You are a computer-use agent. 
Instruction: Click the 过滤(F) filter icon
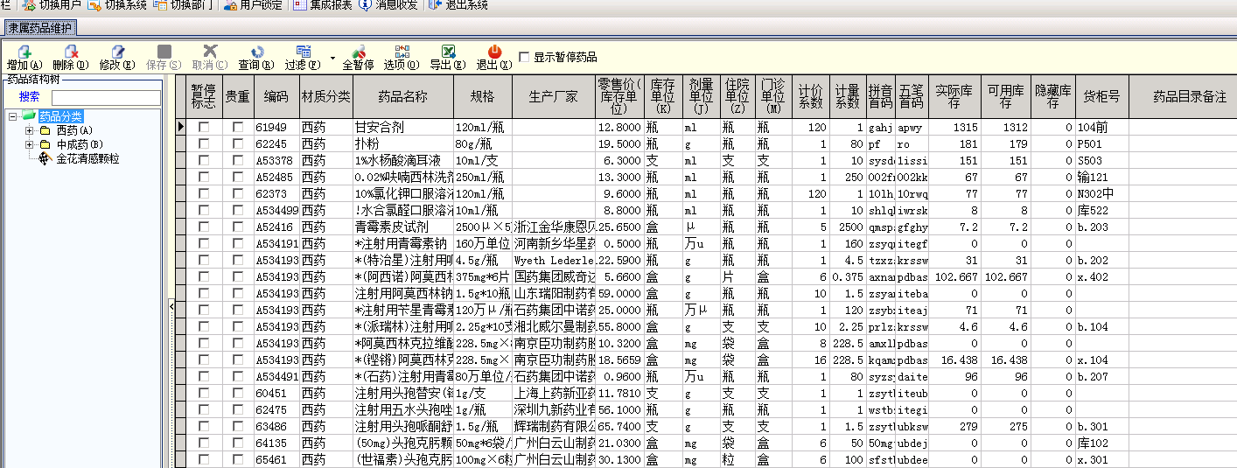[x=304, y=52]
